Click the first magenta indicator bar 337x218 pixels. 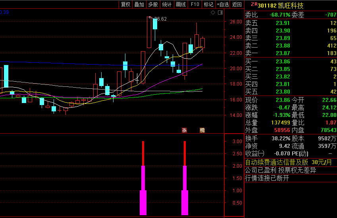(143, 191)
